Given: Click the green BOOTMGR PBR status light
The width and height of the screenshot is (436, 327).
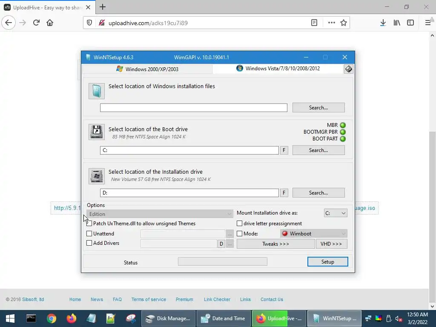Looking at the screenshot, I should (x=343, y=132).
